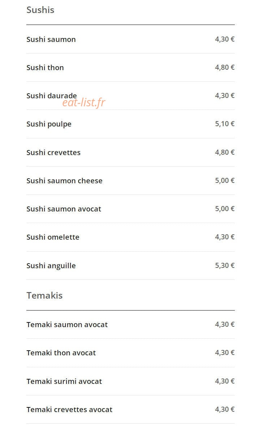263x428 pixels.
Task: Open the eat-list.fr watermark link
Action: click(84, 103)
